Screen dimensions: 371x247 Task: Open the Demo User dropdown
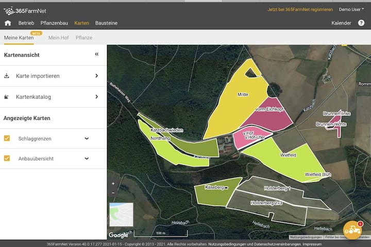(x=351, y=9)
